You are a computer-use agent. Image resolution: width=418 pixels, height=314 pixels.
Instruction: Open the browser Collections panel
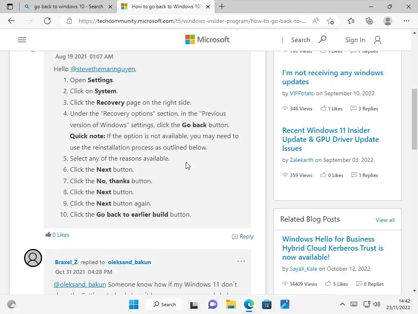(x=369, y=21)
